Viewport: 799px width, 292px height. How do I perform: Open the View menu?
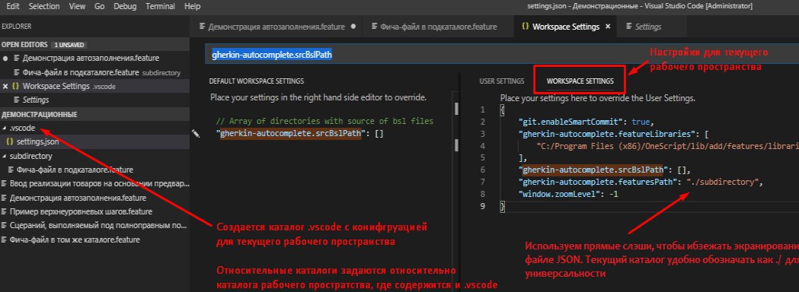click(77, 7)
